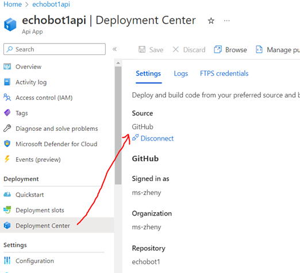Click the purple Tags icon
Image resolution: width=300 pixels, height=273 pixels.
point(7,113)
